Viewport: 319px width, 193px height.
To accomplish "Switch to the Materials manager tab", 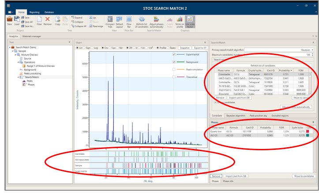I will 31,36.
